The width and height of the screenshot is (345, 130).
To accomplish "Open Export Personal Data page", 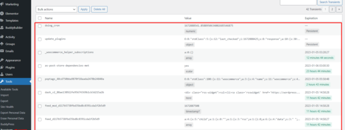I will click(x=13, y=112).
